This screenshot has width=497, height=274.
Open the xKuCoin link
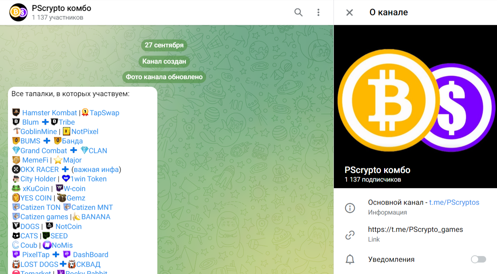point(35,188)
